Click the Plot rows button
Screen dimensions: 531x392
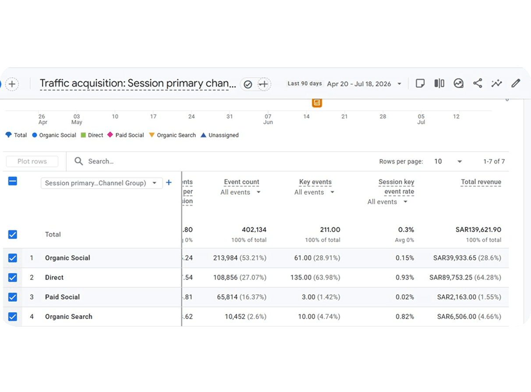click(32, 161)
